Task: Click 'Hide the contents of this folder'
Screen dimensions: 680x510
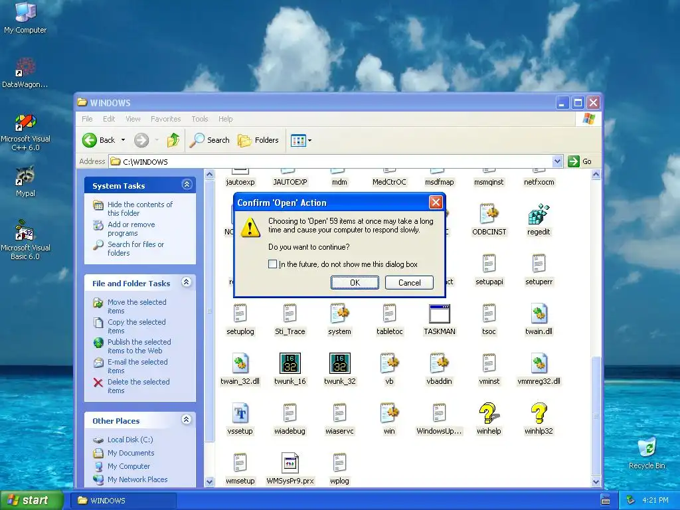Action: pyautogui.click(x=139, y=209)
